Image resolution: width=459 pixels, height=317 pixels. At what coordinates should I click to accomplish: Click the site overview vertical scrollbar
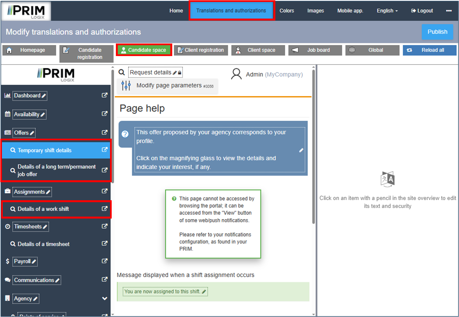pos(313,147)
